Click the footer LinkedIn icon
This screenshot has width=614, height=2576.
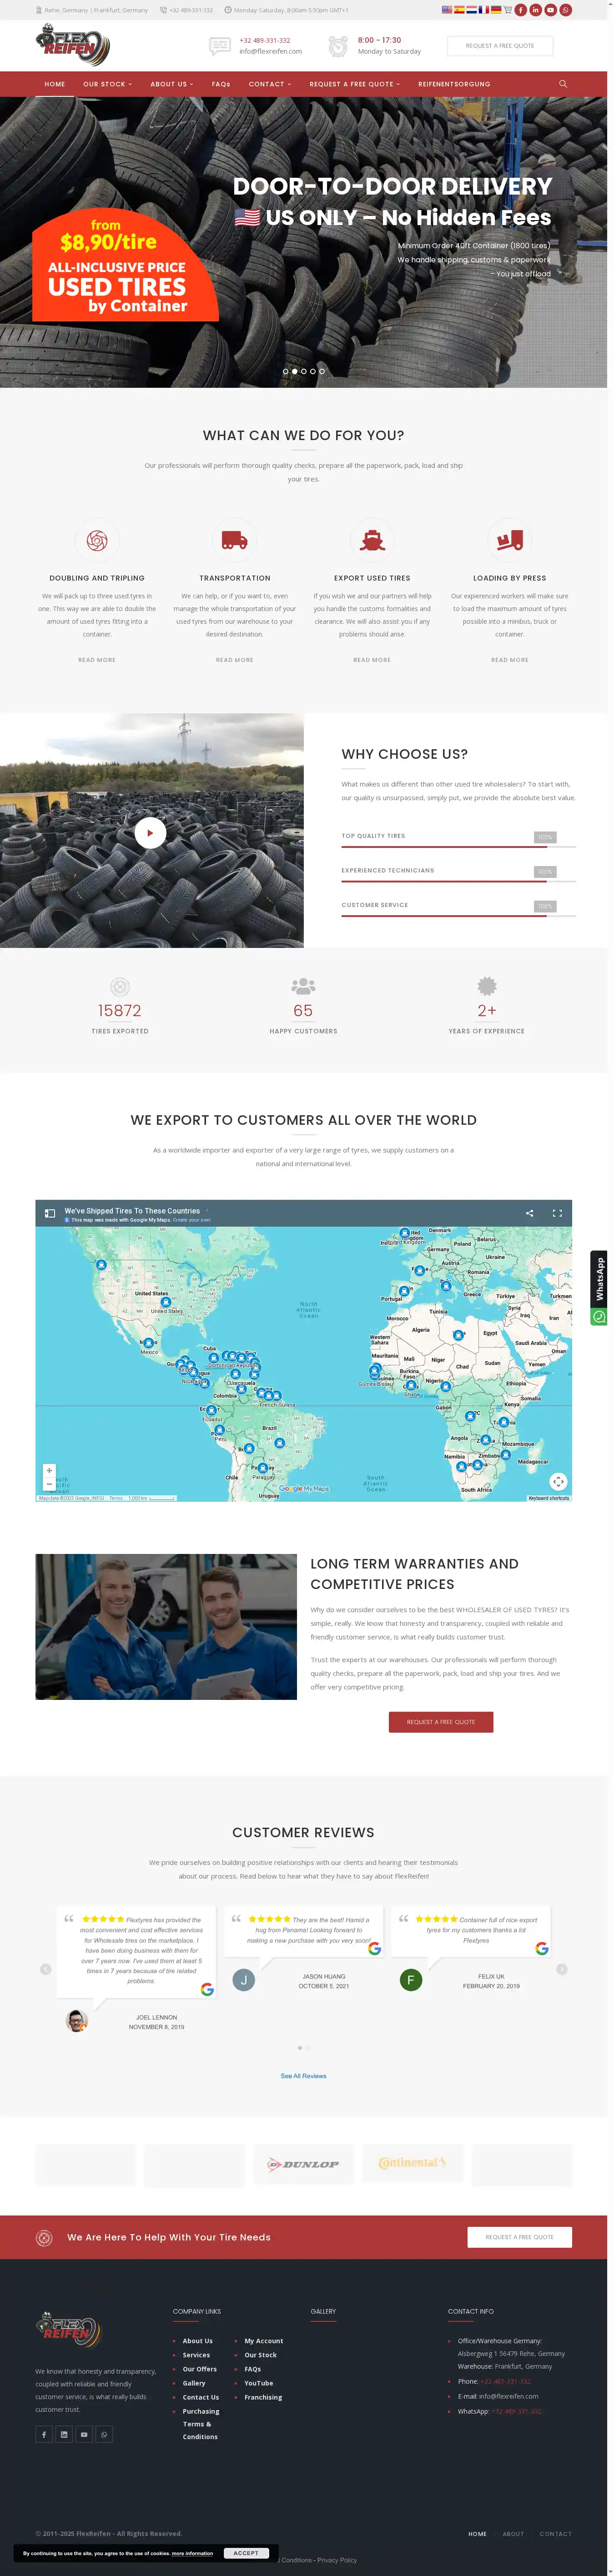64,2434
